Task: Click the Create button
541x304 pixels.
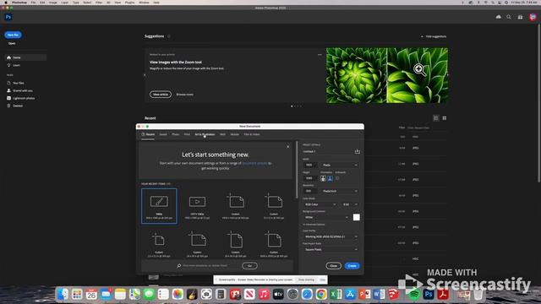Action: (352, 266)
